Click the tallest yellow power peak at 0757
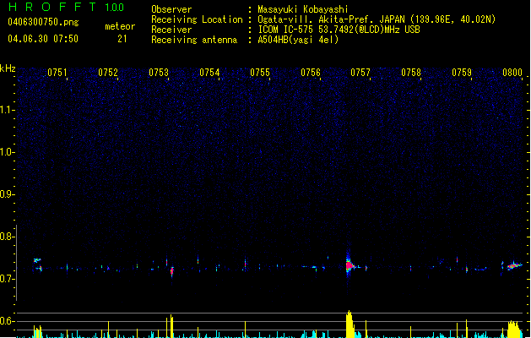This screenshot has width=531, height=338. point(349,324)
